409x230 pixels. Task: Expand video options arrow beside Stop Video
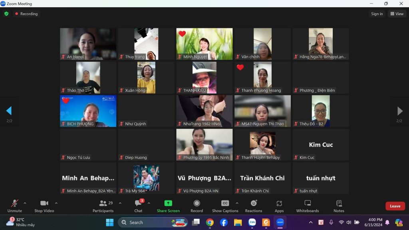point(56,203)
